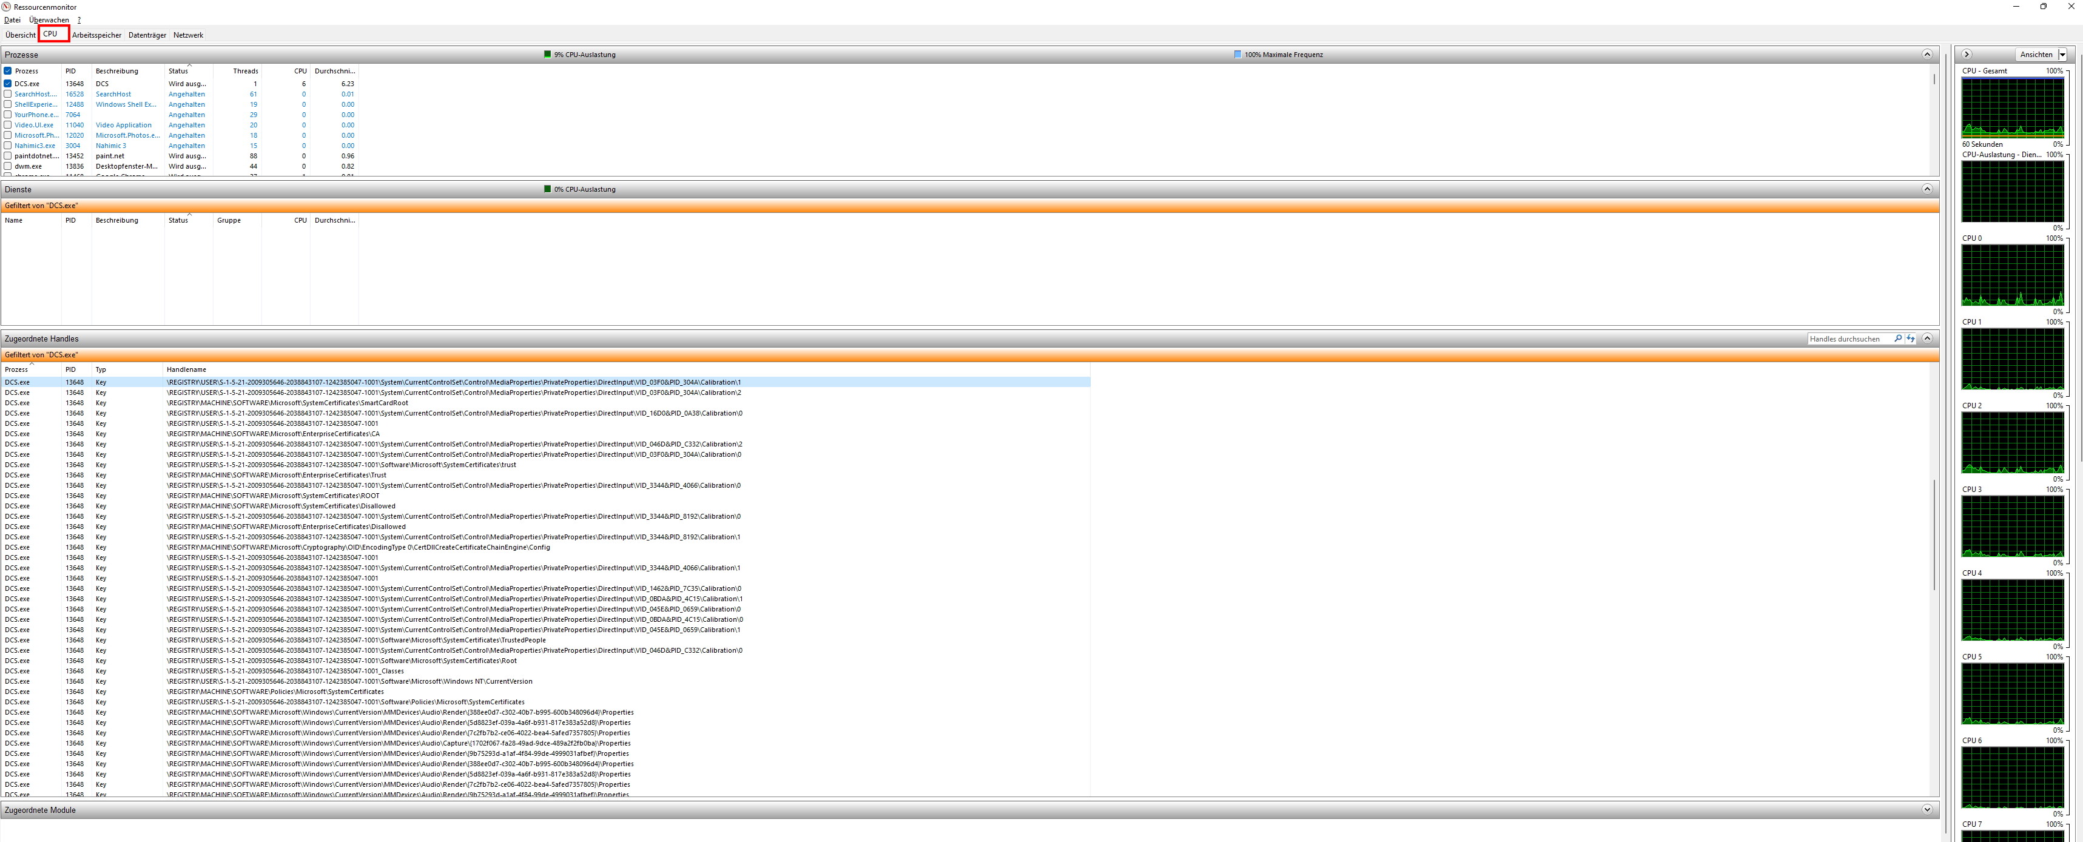Click the Gefiltert von "DCS.exe" bar under Dienste
The width and height of the screenshot is (2083, 842).
[969, 206]
